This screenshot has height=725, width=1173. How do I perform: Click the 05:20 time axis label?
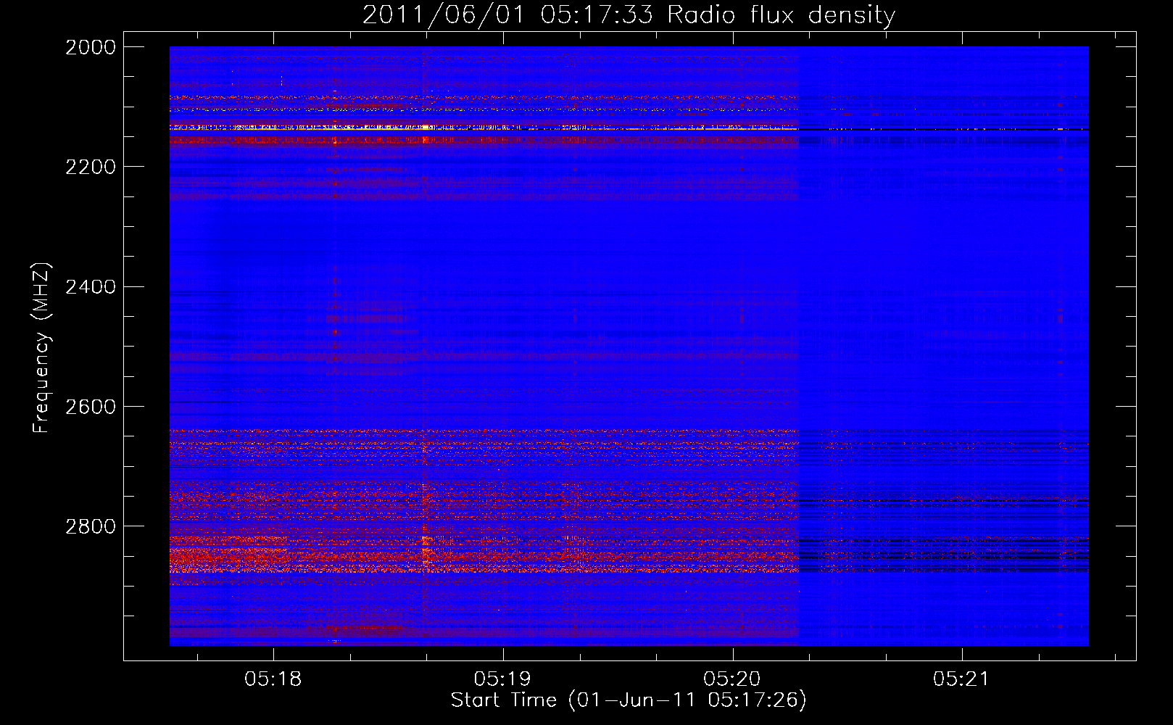732,679
